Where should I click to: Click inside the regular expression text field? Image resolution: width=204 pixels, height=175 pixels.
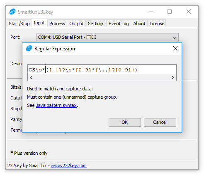[102, 70]
